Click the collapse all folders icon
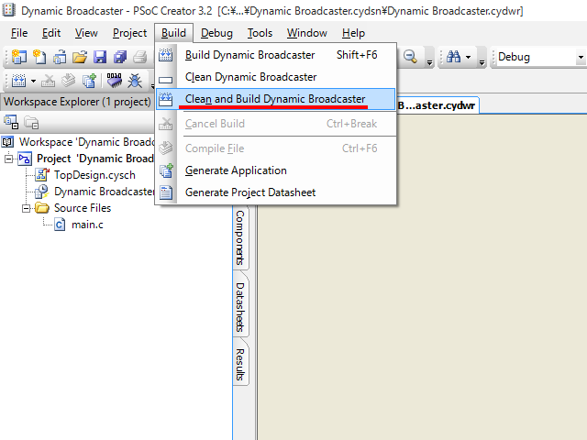Image resolution: width=587 pixels, height=440 pixels. tap(31, 122)
